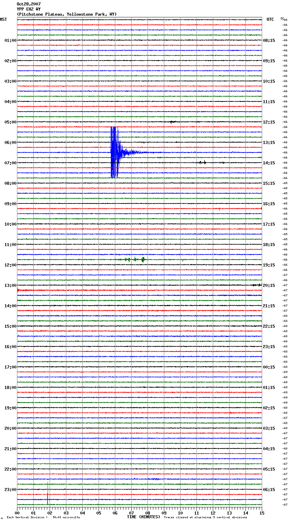Viewport: 289px width, 522px height.
Task: Click the 04:00 MST time label
Action: click(x=10, y=102)
